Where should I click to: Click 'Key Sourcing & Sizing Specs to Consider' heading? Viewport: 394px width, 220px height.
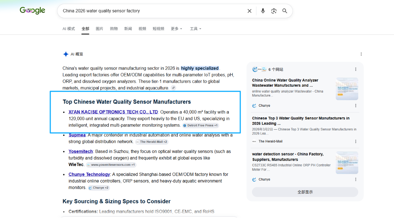(x=117, y=201)
